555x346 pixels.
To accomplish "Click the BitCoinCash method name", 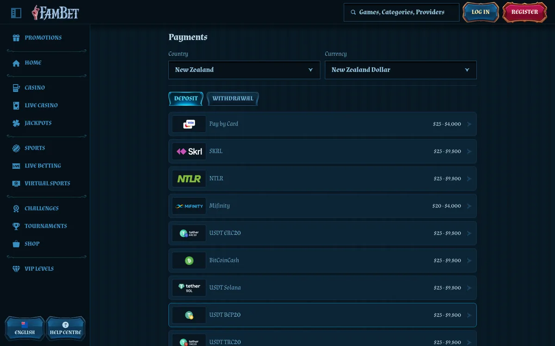I will tap(224, 261).
